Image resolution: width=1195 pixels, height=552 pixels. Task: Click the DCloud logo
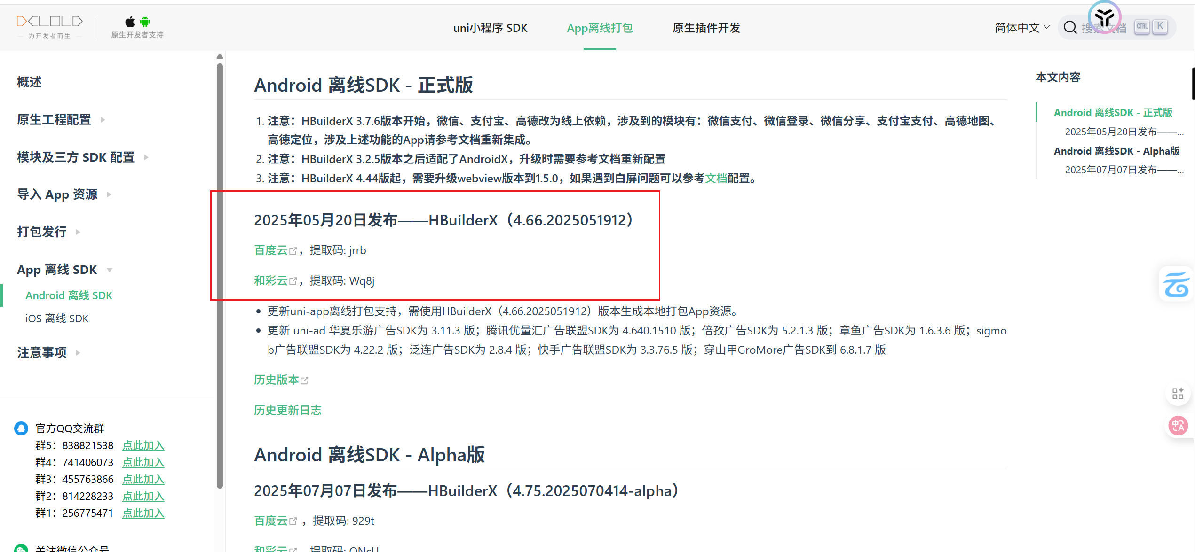(x=49, y=27)
